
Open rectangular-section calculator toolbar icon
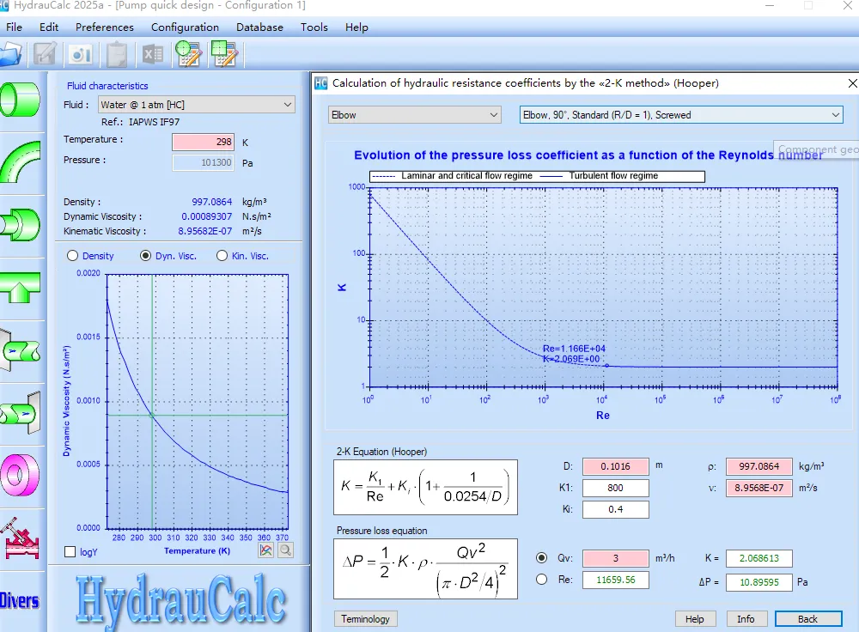tap(224, 54)
